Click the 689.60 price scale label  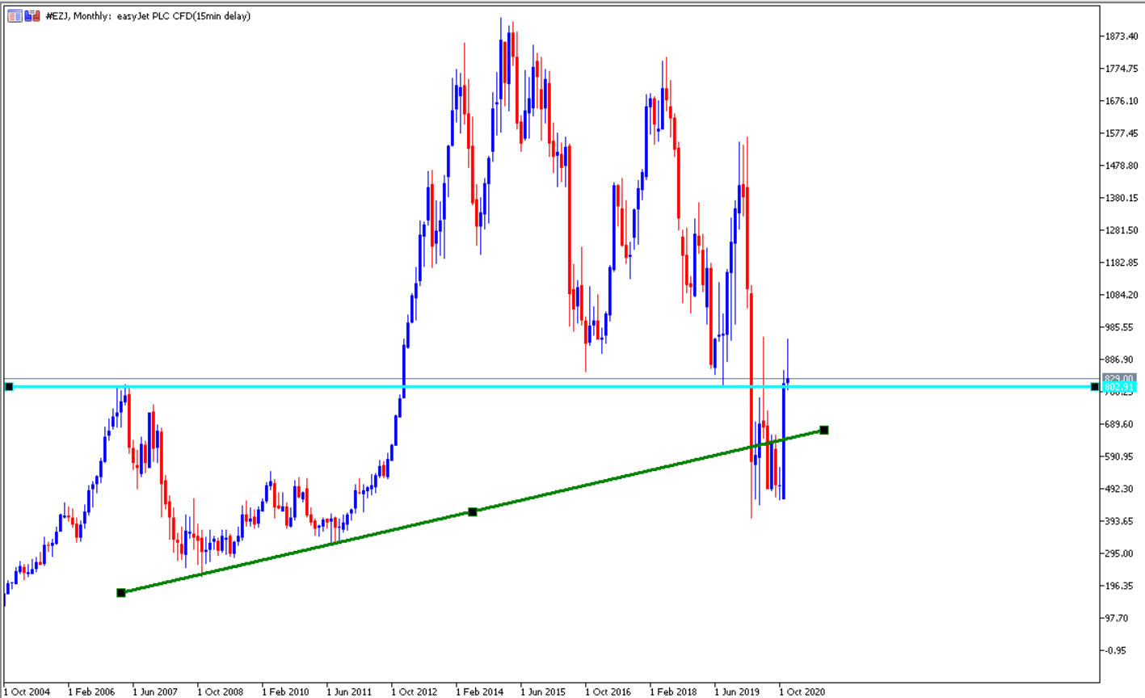pos(1120,424)
